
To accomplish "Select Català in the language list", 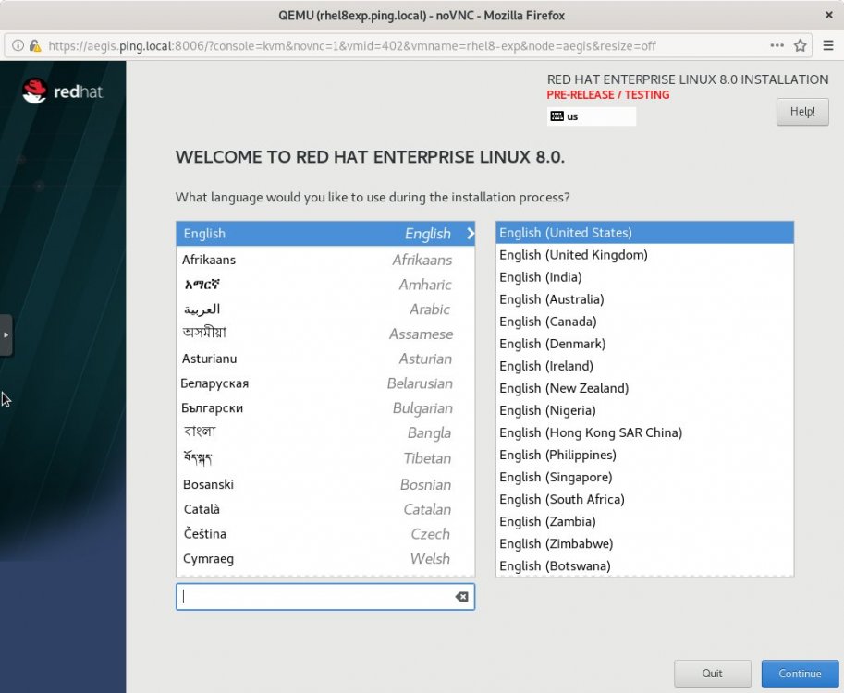I will point(325,509).
